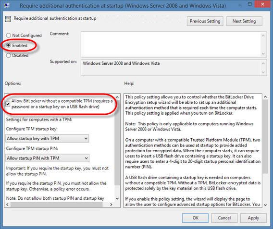273x229 pixels.
Task: Click the Cancel button
Action: point(224,218)
